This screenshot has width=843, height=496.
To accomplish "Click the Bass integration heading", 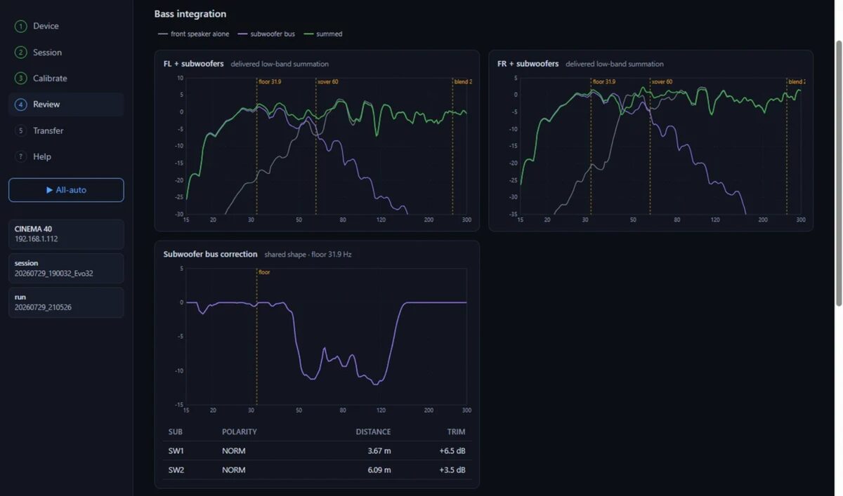I will 190,13.
